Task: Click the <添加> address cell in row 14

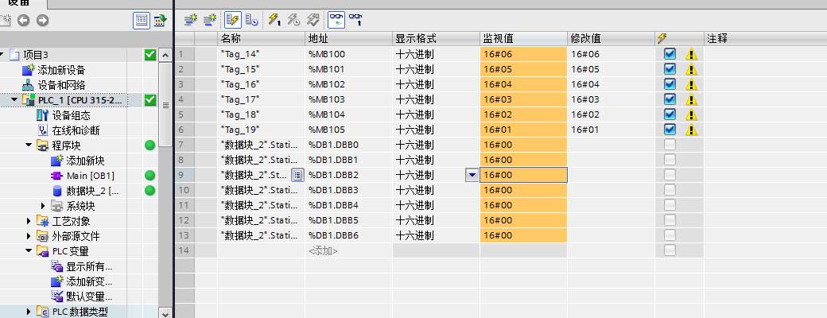Action: (348, 250)
